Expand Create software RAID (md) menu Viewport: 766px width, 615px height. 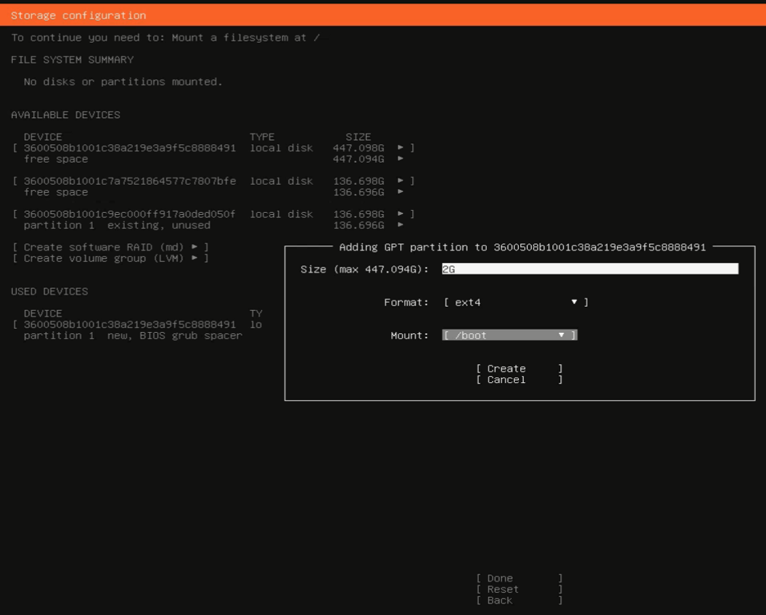pos(111,247)
